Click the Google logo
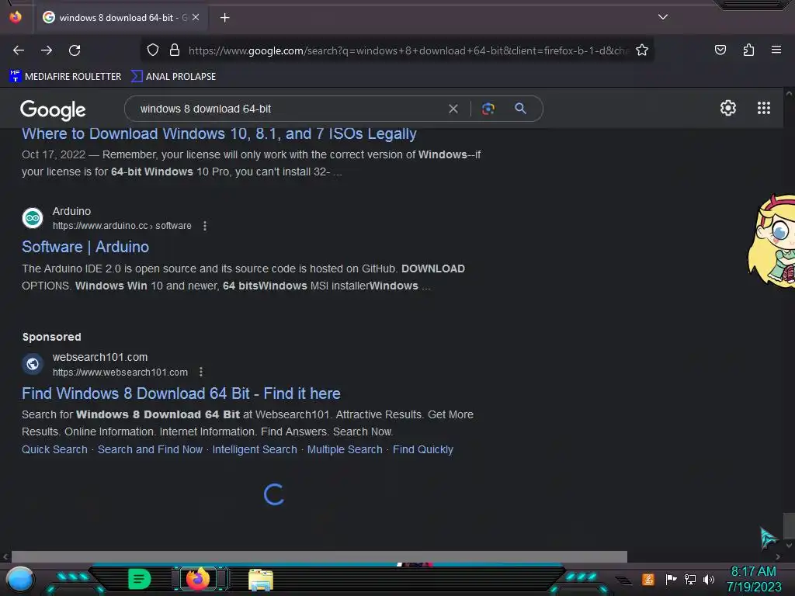This screenshot has width=795, height=596. pos(53,109)
